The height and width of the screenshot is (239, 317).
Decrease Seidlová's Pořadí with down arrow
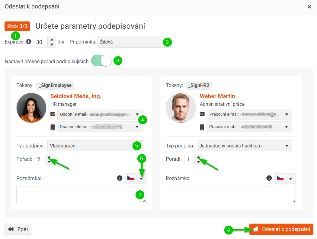point(49,162)
